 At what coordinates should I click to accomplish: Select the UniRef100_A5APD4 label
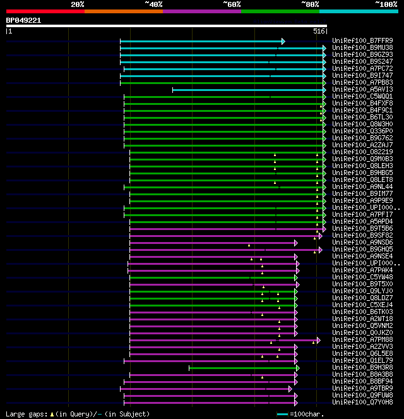click(362, 221)
